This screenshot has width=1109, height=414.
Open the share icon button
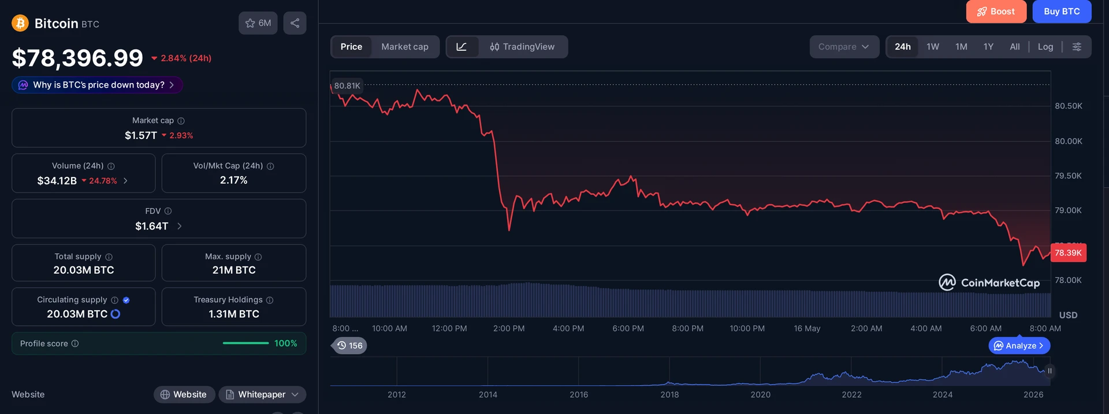point(295,23)
